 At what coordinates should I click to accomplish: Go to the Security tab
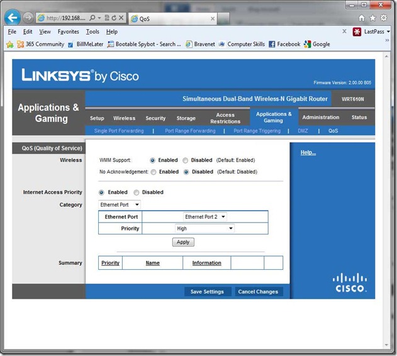155,118
